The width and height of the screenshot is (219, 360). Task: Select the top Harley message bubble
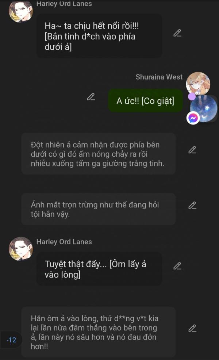pyautogui.click(x=99, y=36)
